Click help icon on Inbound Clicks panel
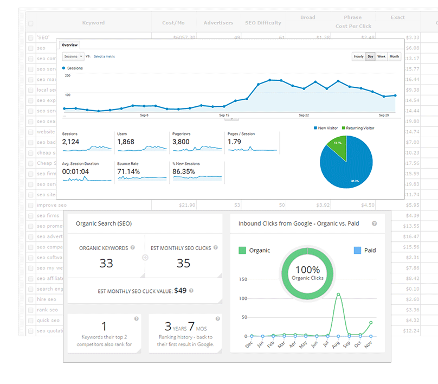The image size is (438, 384). click(375, 223)
